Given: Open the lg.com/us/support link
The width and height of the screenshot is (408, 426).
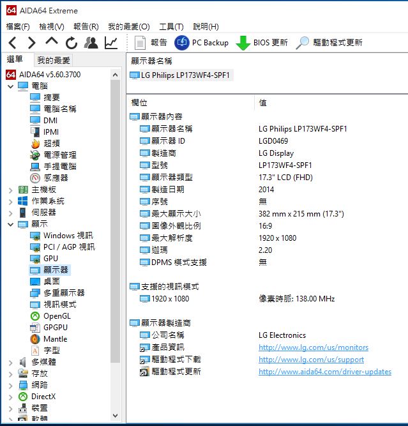Looking at the screenshot, I should (312, 360).
